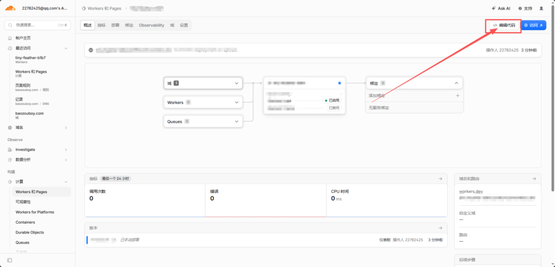Switch to the Observability tab
555x267 pixels.
click(x=152, y=25)
